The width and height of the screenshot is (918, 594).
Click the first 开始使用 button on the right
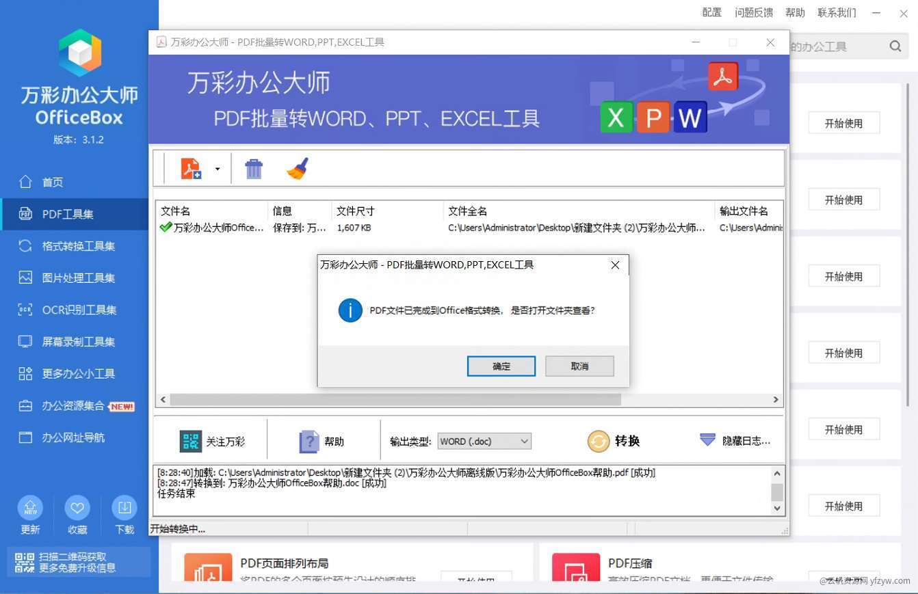point(843,124)
